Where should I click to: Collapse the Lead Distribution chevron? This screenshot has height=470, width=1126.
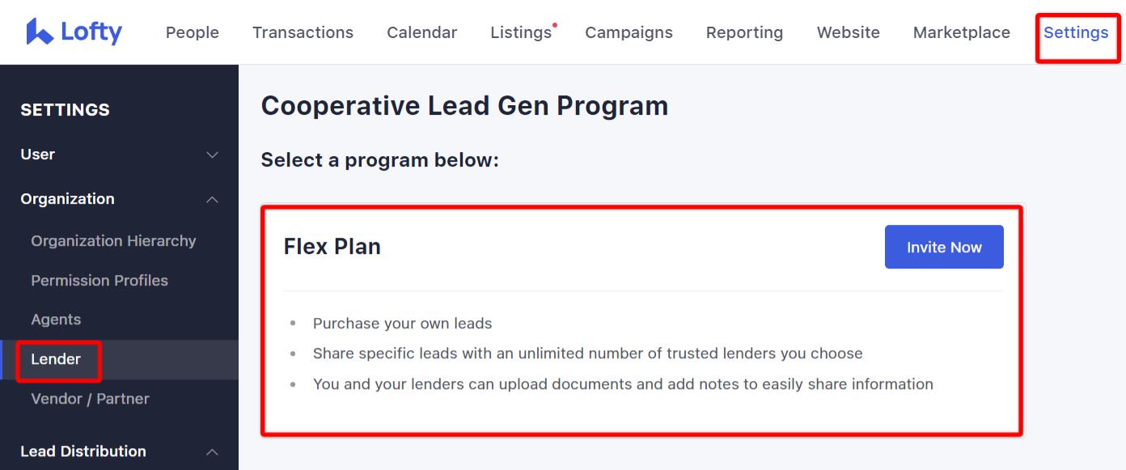pyautogui.click(x=212, y=451)
